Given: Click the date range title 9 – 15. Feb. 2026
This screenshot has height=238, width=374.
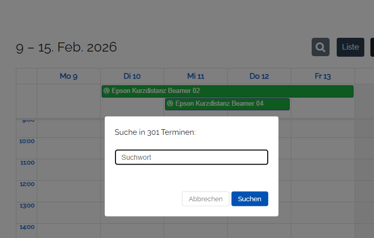Looking at the screenshot, I should [x=66, y=47].
